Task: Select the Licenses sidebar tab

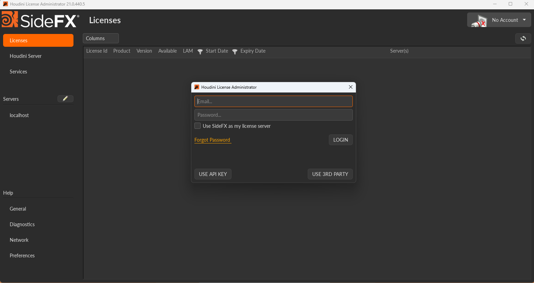Action: coord(38,41)
